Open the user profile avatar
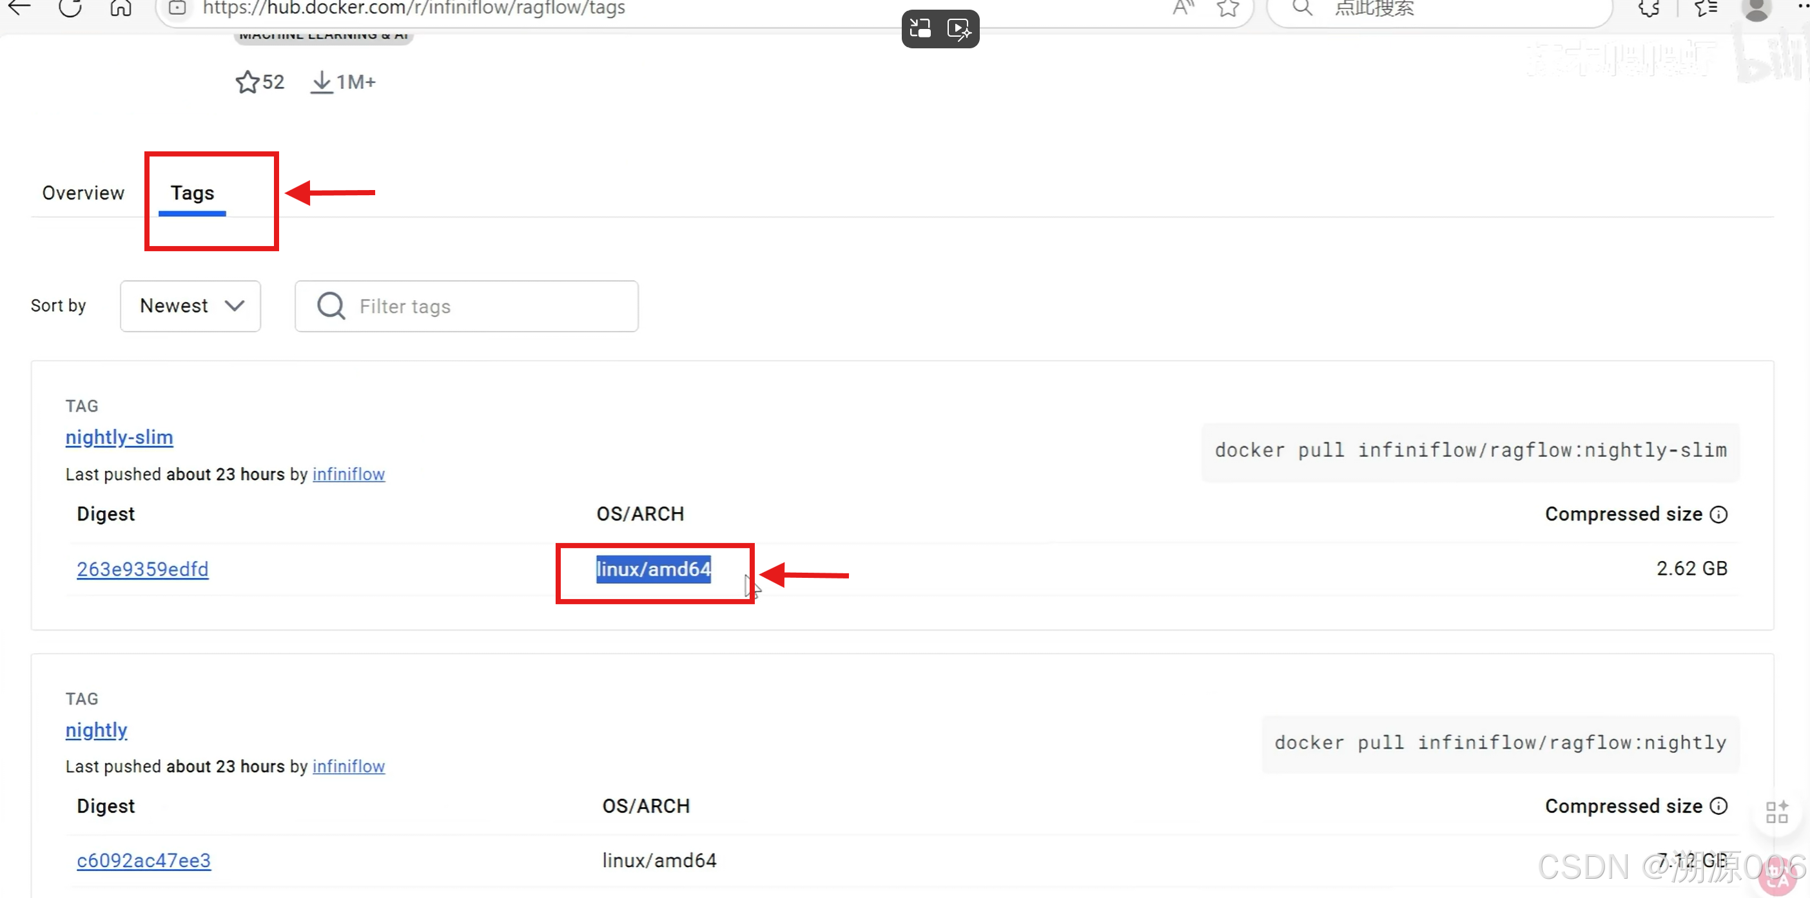The width and height of the screenshot is (1810, 898). pyautogui.click(x=1756, y=8)
